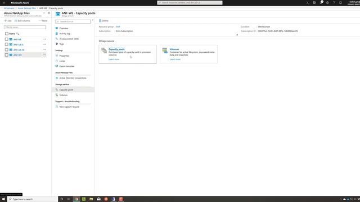
Task: Click Learn more under Volumes tile
Action: (x=175, y=59)
